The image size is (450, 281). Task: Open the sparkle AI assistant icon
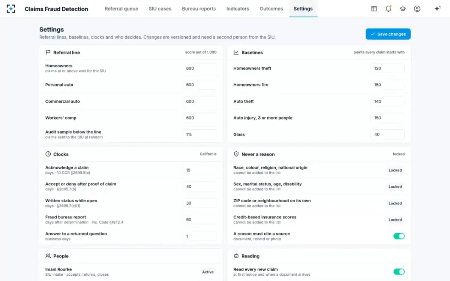pos(437,9)
